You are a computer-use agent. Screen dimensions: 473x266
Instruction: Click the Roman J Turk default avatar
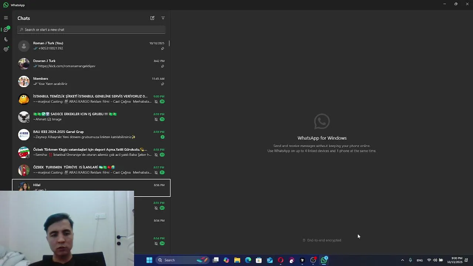point(24,46)
